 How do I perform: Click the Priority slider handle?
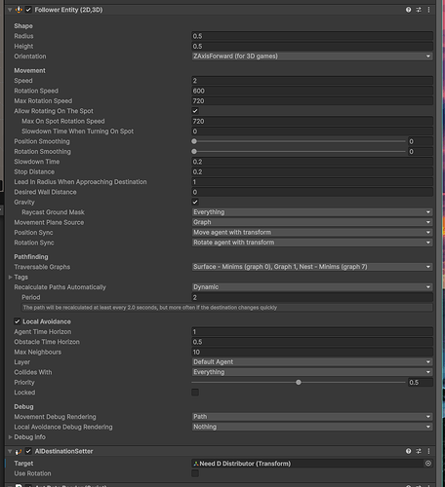299,382
